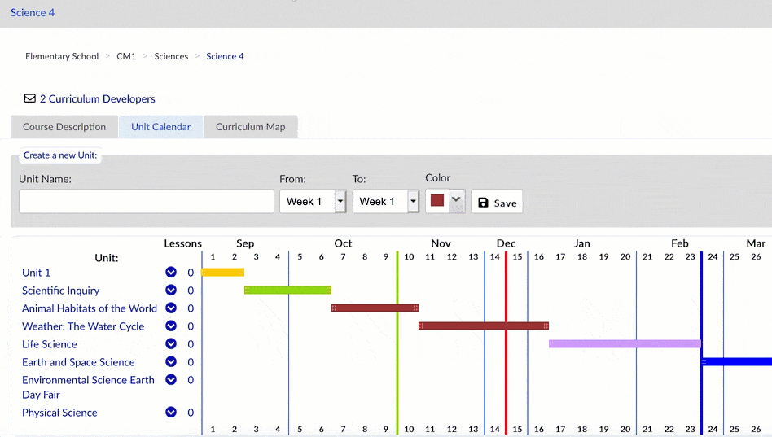This screenshot has height=437, width=772.
Task: Click the chevron icon for Scientific Inquiry
Action: point(171,291)
